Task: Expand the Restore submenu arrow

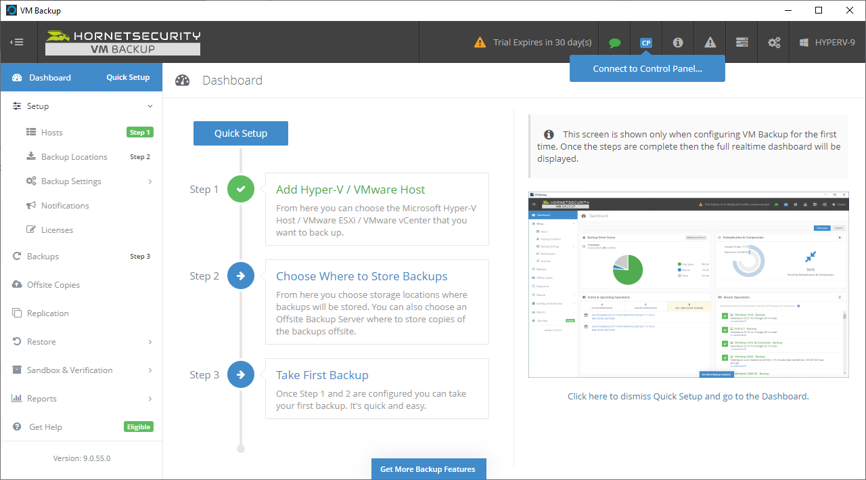Action: point(150,342)
